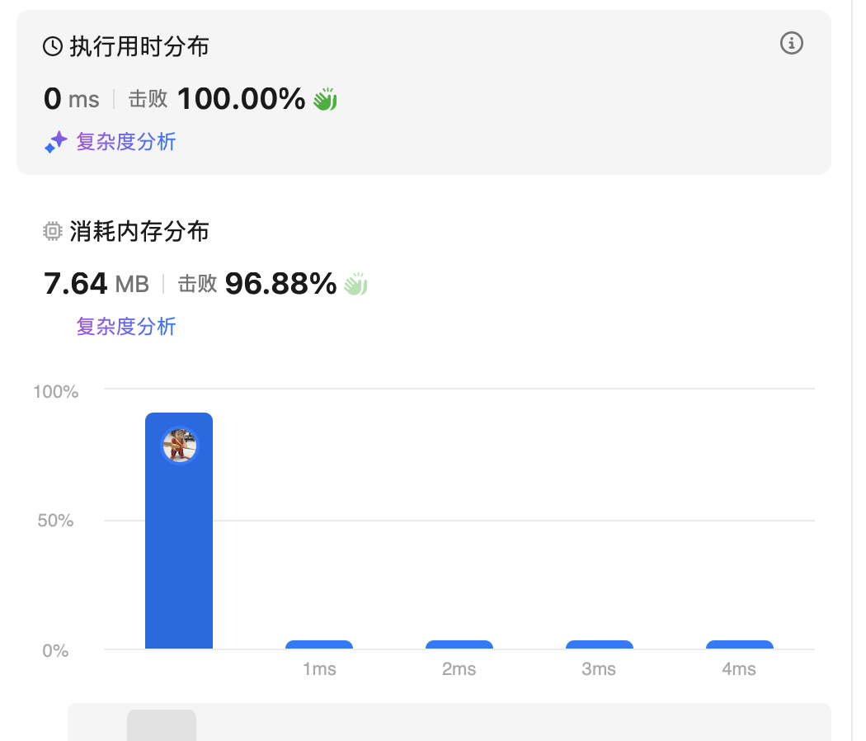Open 复杂度分析 link under runtime
The image size is (866, 741).
click(126, 142)
